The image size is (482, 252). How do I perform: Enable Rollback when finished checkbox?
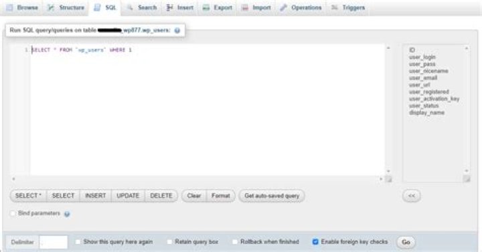234,242
